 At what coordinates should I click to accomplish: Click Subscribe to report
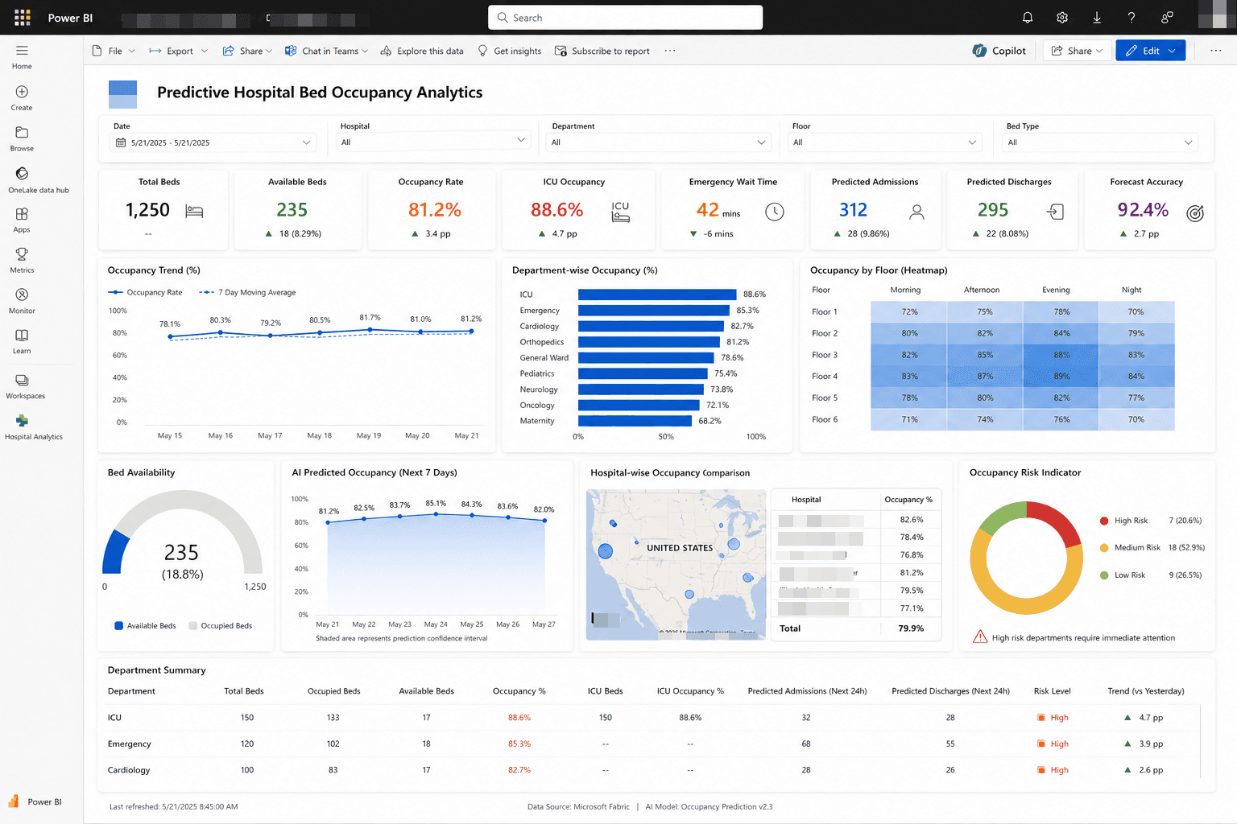coord(602,51)
